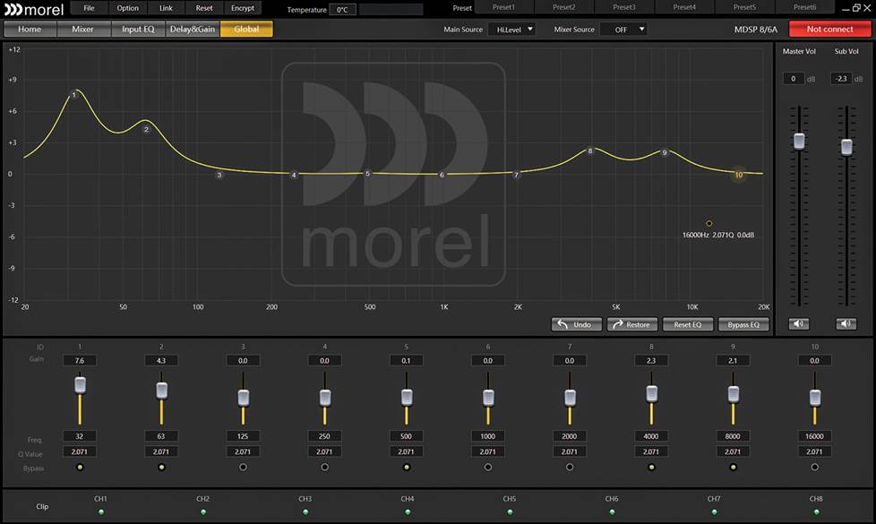876x524 pixels.
Task: Click band 5 gain slider handle
Action: click(407, 397)
